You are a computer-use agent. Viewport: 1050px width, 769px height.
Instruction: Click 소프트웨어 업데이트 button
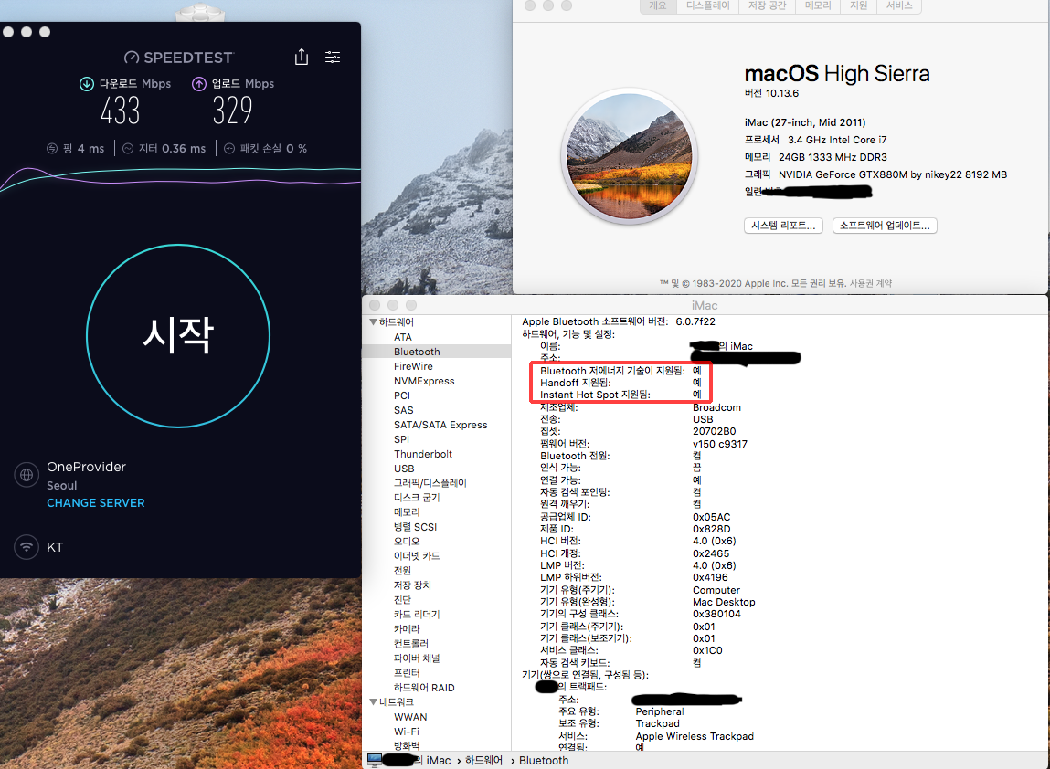885,226
